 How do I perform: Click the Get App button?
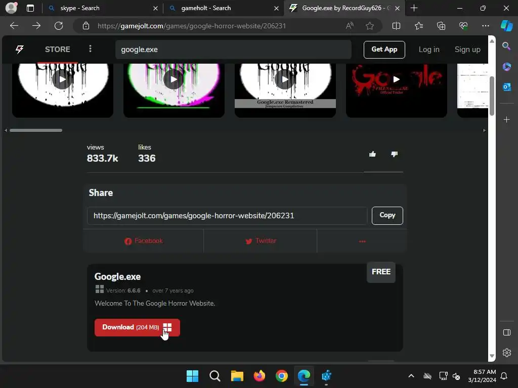(384, 50)
